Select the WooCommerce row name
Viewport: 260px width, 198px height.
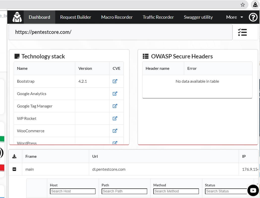(x=31, y=131)
